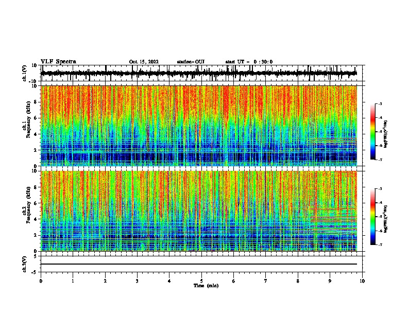Click time axis tick label "2"
This screenshot has height=315, width=408.
105,281
